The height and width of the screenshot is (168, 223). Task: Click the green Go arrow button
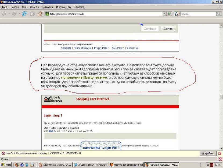[169, 14]
